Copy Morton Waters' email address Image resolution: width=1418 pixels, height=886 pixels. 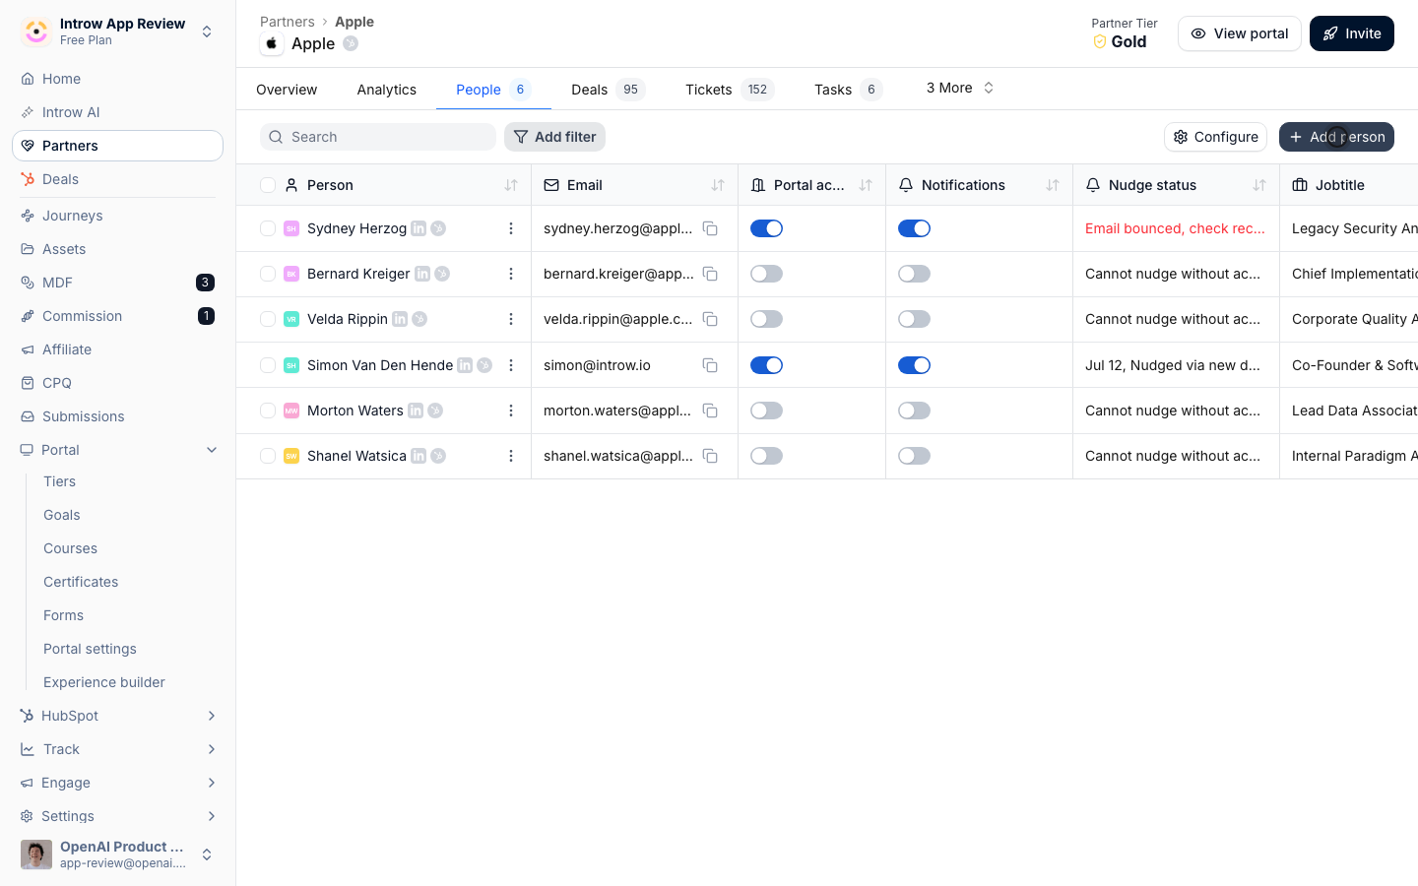(710, 411)
